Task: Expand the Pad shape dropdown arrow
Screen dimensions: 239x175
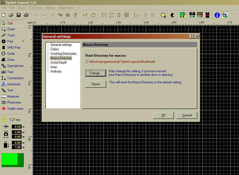Action: 23,41
